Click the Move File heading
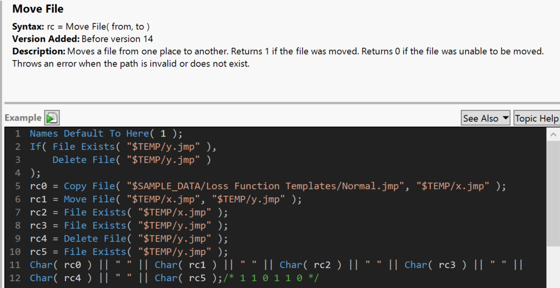Image resolution: width=560 pixels, height=288 pixels. 38,9
